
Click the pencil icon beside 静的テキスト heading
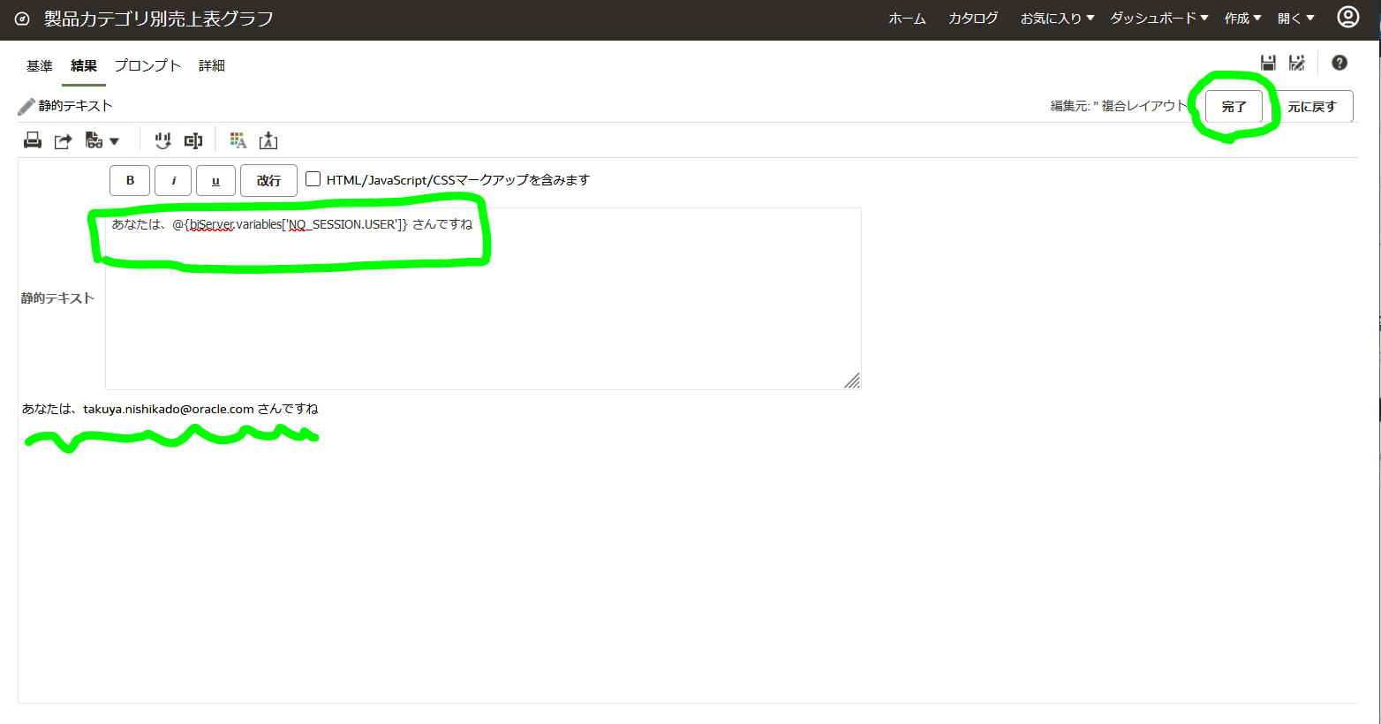[x=26, y=107]
